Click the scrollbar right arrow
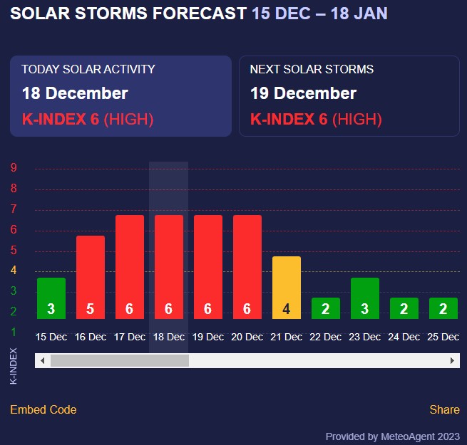The height and width of the screenshot is (445, 467). click(452, 361)
